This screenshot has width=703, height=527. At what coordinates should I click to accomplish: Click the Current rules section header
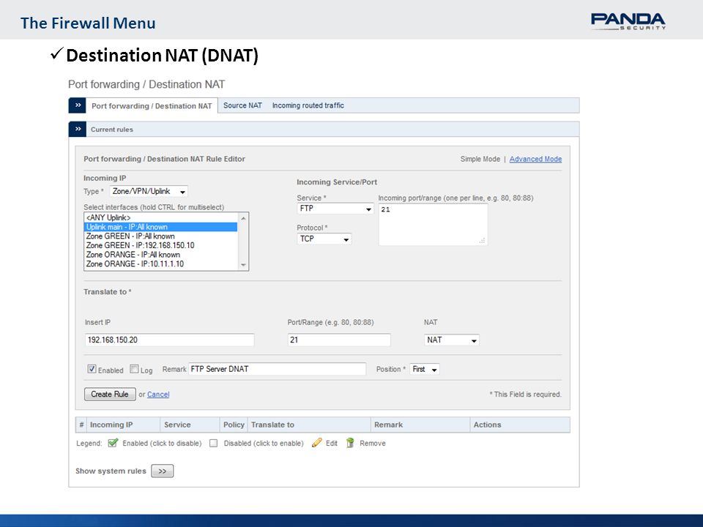click(324, 129)
